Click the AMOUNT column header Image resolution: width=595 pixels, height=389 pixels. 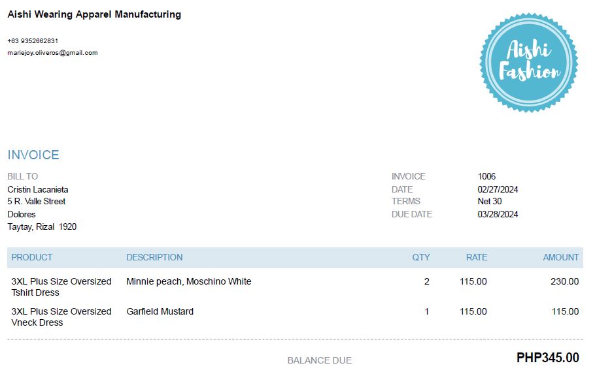(560, 257)
